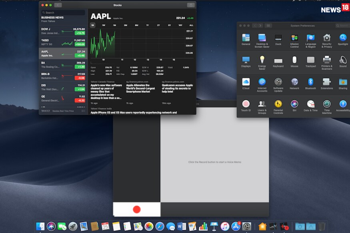The height and width of the screenshot is (233, 350).
Task: Open Sound preferences pane
Action: [x=343, y=62]
